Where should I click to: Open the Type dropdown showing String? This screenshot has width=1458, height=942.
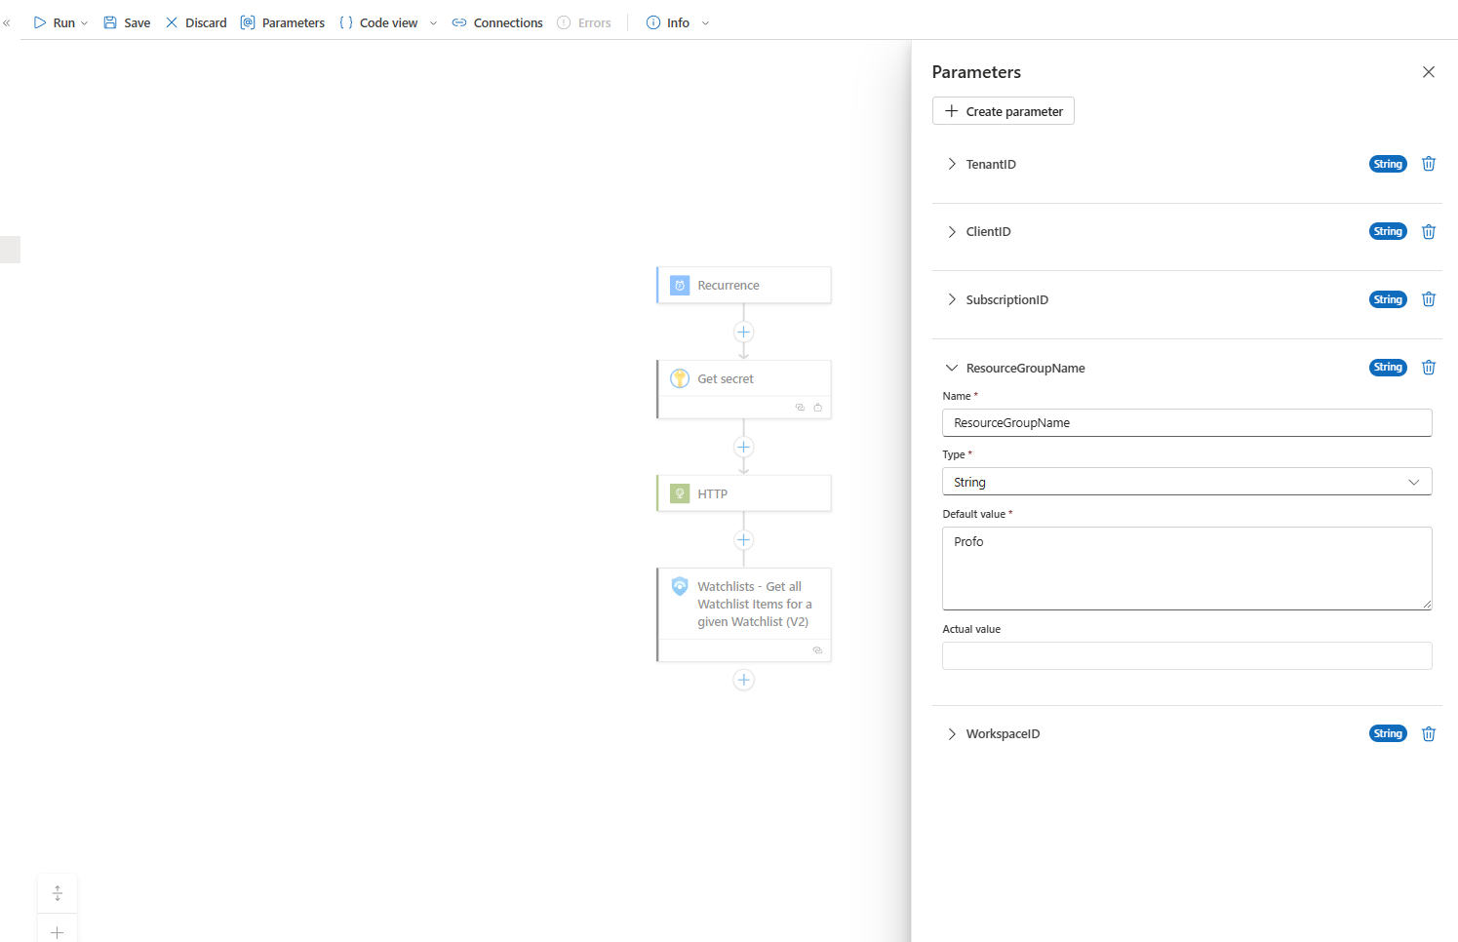(1186, 482)
